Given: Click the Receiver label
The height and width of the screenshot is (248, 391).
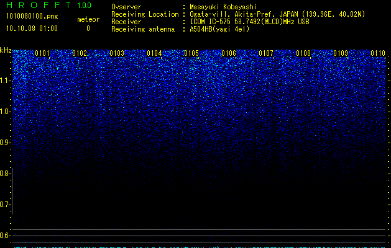Looking at the screenshot, I should tap(126, 22).
